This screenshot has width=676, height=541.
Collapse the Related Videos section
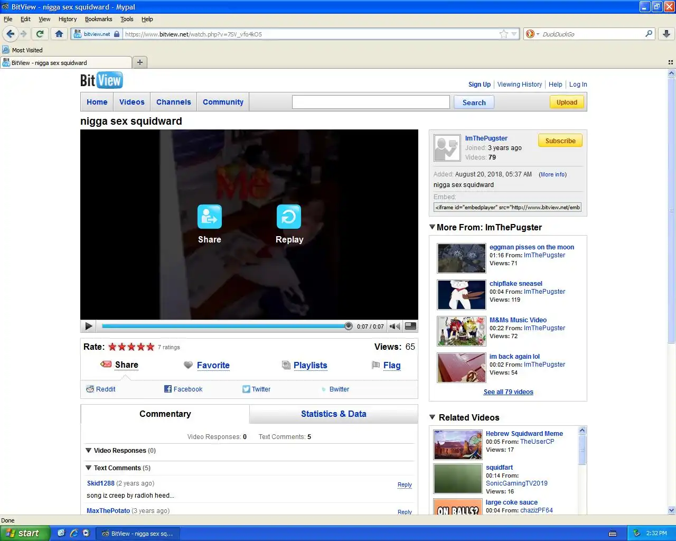432,417
